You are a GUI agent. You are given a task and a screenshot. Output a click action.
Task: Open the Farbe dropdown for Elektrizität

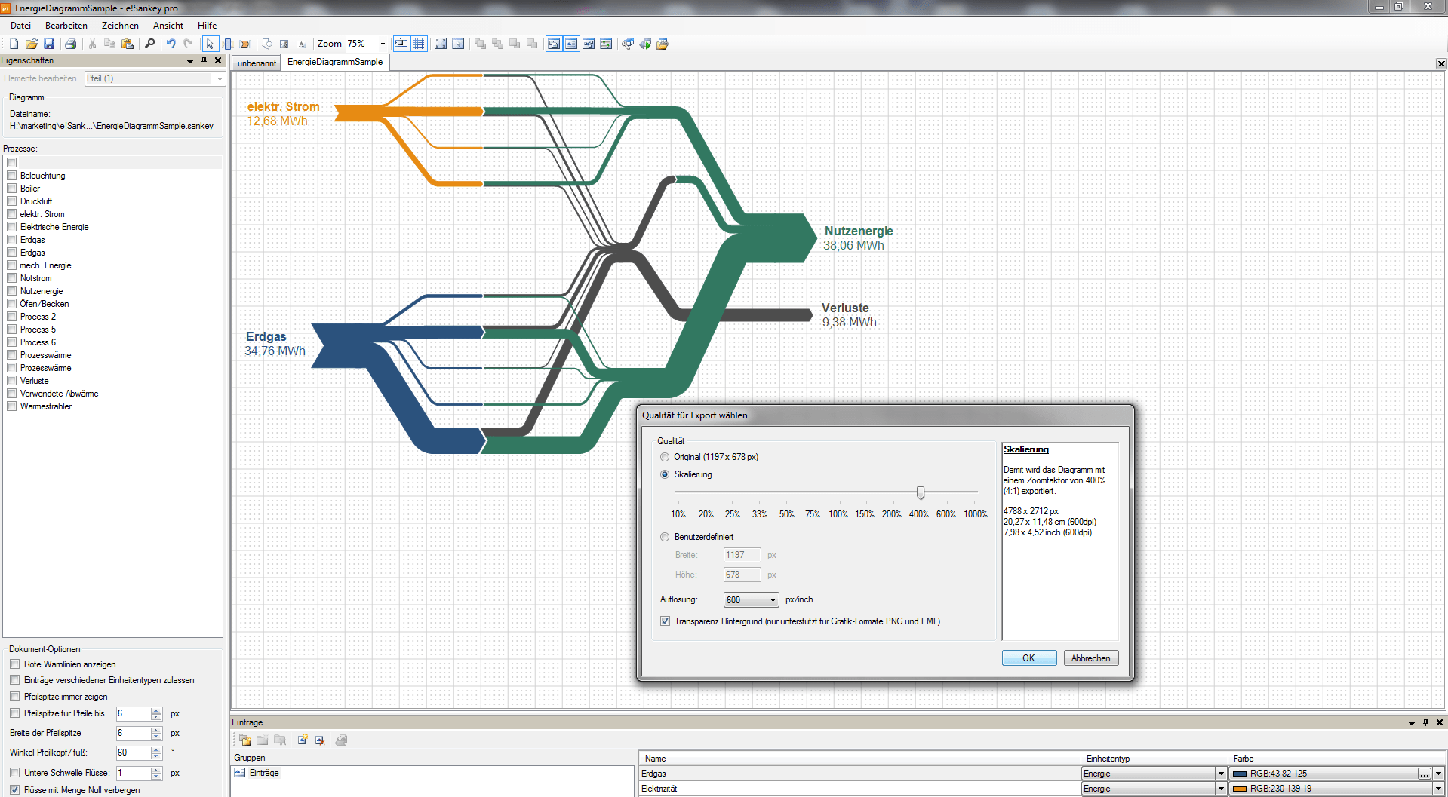(1439, 789)
